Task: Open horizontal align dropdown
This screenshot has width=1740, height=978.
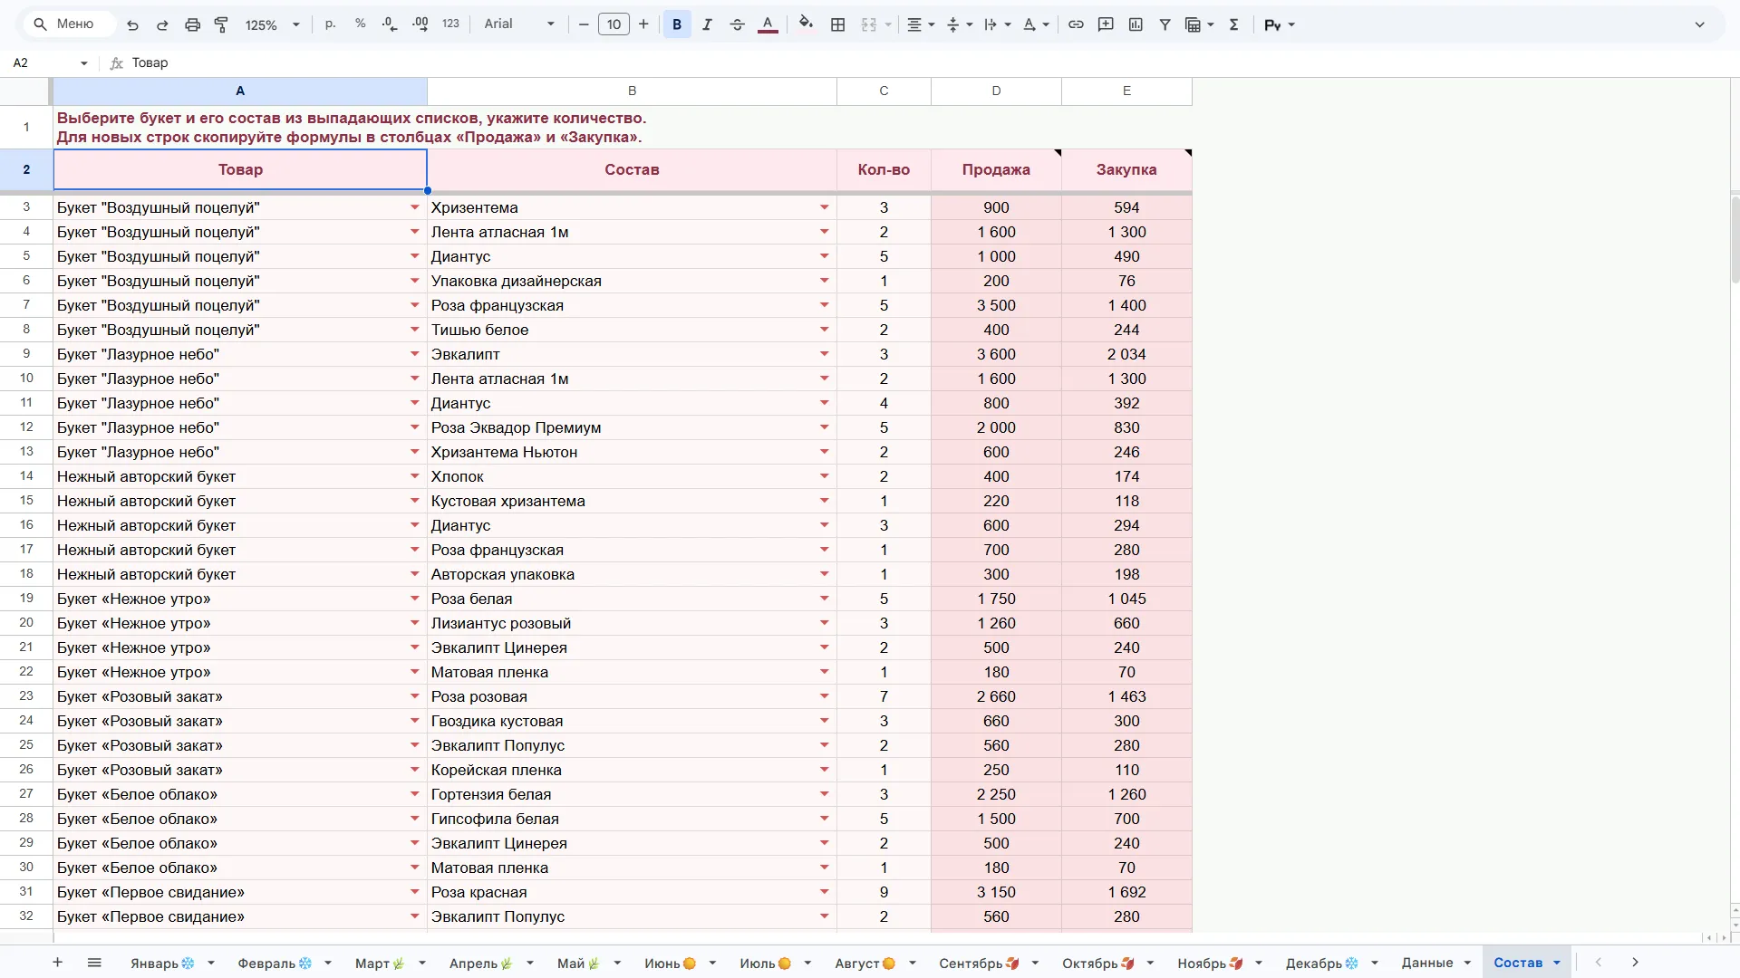Action: tap(921, 24)
